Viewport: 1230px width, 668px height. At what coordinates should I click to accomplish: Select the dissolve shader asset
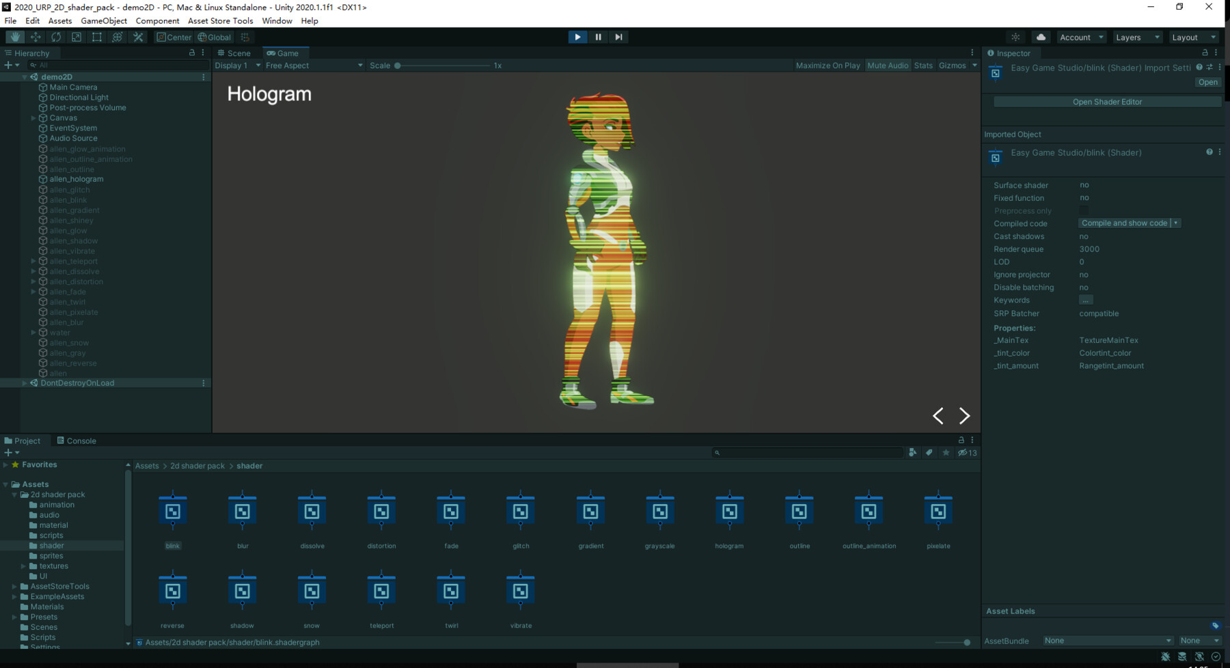pyautogui.click(x=312, y=511)
